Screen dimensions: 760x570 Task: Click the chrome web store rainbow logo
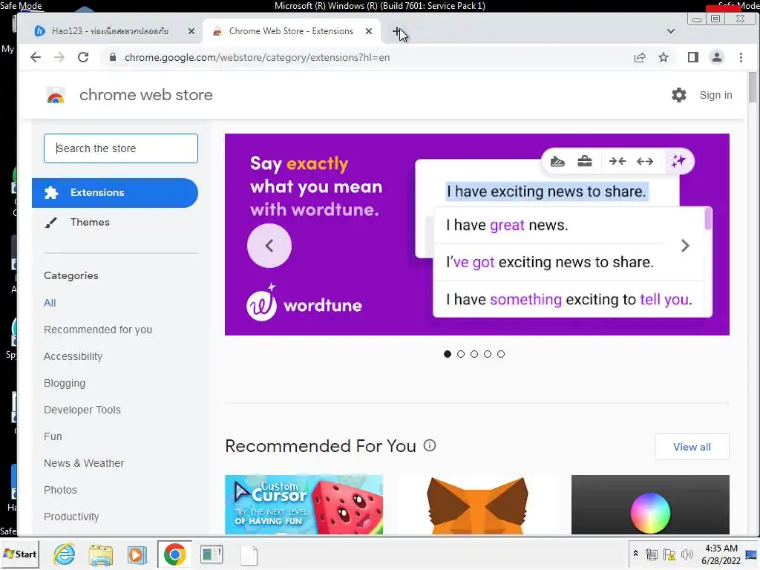(x=56, y=96)
